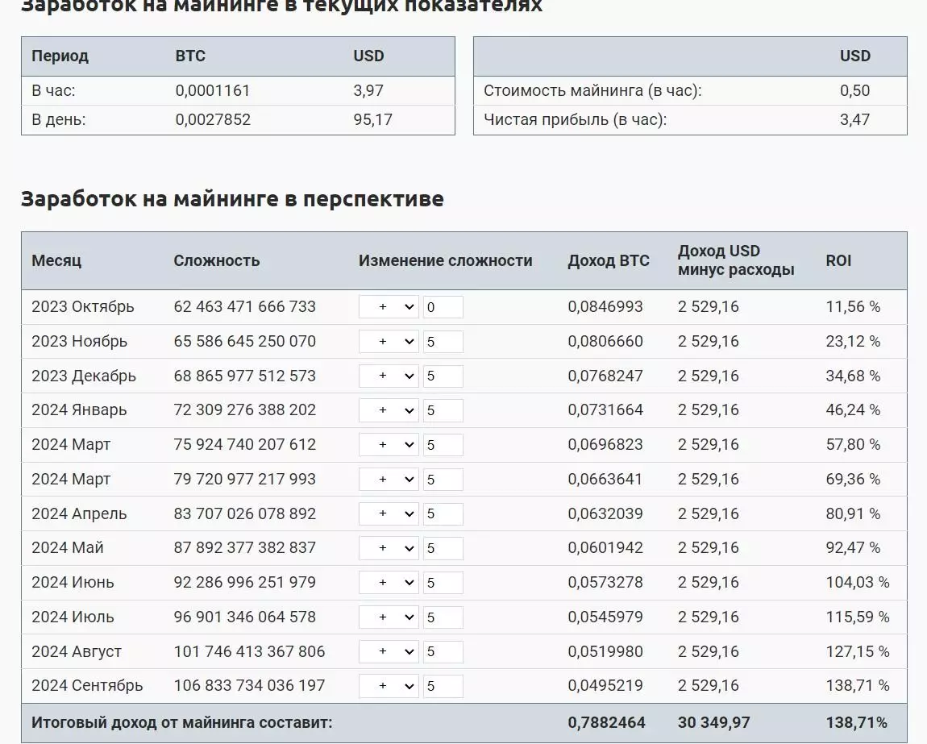This screenshot has height=744, width=927.
Task: Open the sign dropdown for 2024 Апрель
Action: pos(388,514)
